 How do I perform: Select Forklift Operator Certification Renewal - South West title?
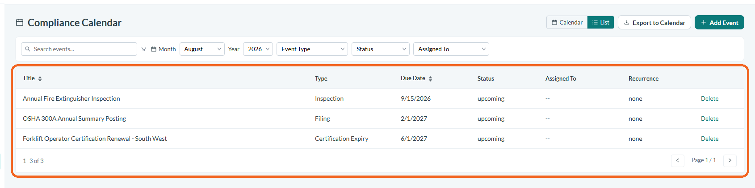coord(95,139)
